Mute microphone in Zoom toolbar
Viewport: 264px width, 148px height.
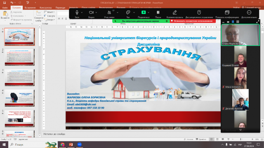click(77, 12)
